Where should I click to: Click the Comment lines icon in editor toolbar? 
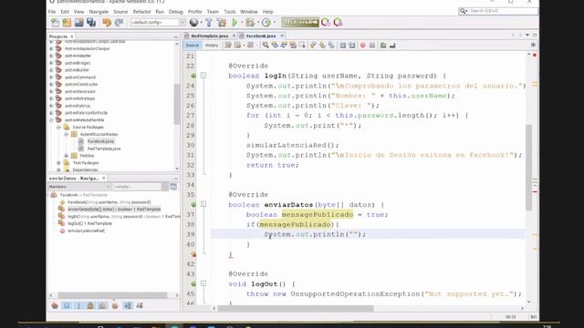click(383, 45)
